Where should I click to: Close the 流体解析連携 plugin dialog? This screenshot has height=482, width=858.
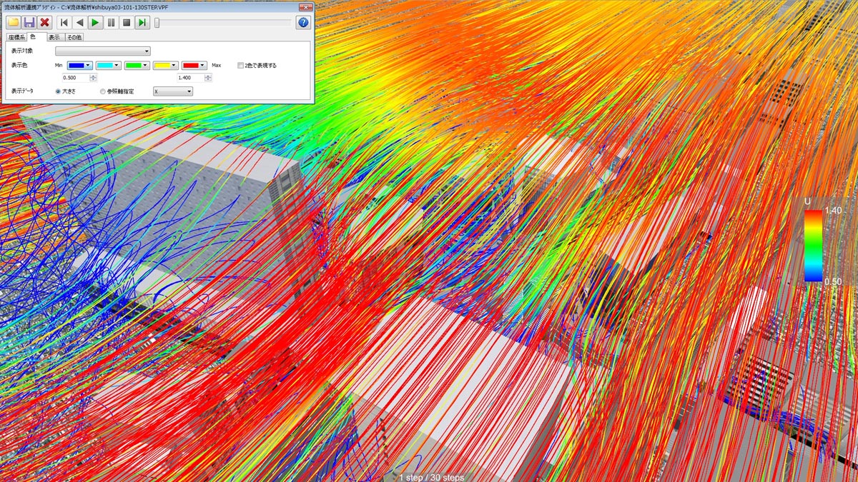[305, 6]
